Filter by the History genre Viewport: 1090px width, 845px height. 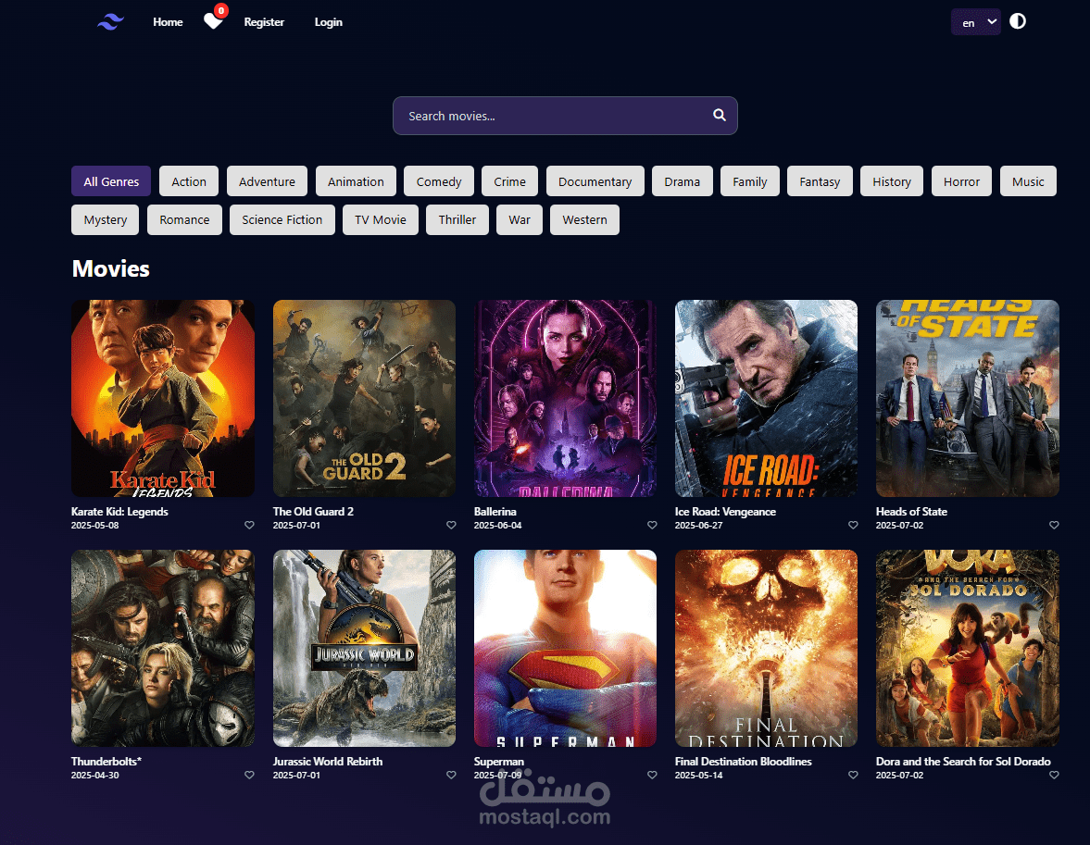tap(892, 181)
